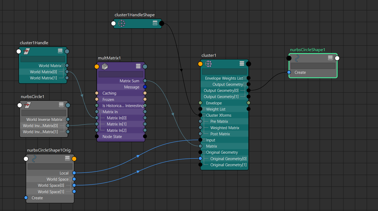Image resolution: width=378 pixels, height=211 pixels.
Task: Click the cluster1Handle transform node icon
Action: pyautogui.click(x=27, y=51)
